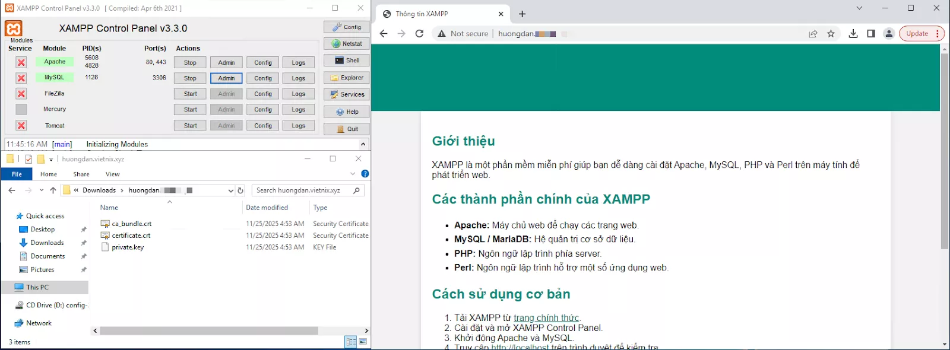This screenshot has width=950, height=350.
Task: Open File tab in File Explorer
Action: [17, 174]
